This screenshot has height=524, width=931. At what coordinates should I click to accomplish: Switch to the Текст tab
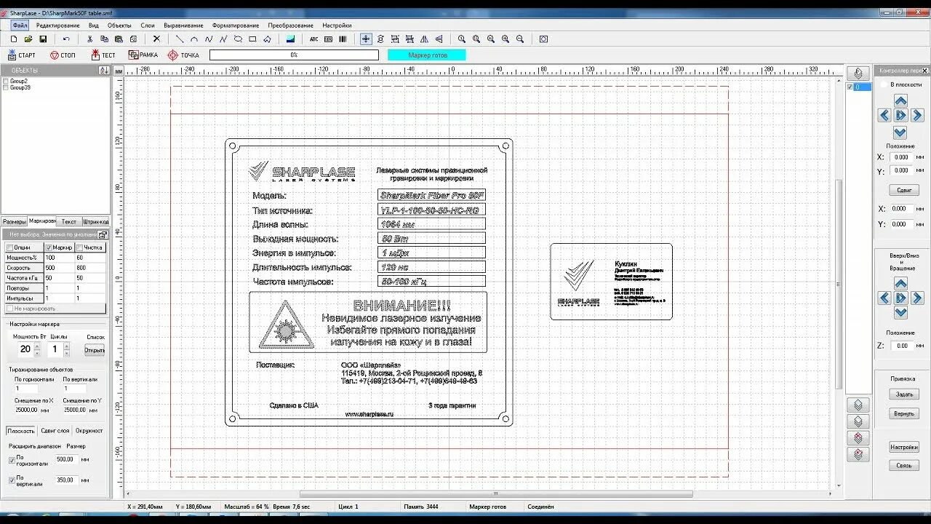pyautogui.click(x=69, y=221)
